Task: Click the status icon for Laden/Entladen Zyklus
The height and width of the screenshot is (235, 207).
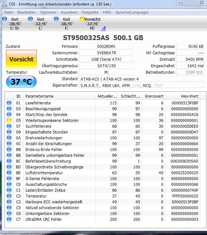Action: 9,190
